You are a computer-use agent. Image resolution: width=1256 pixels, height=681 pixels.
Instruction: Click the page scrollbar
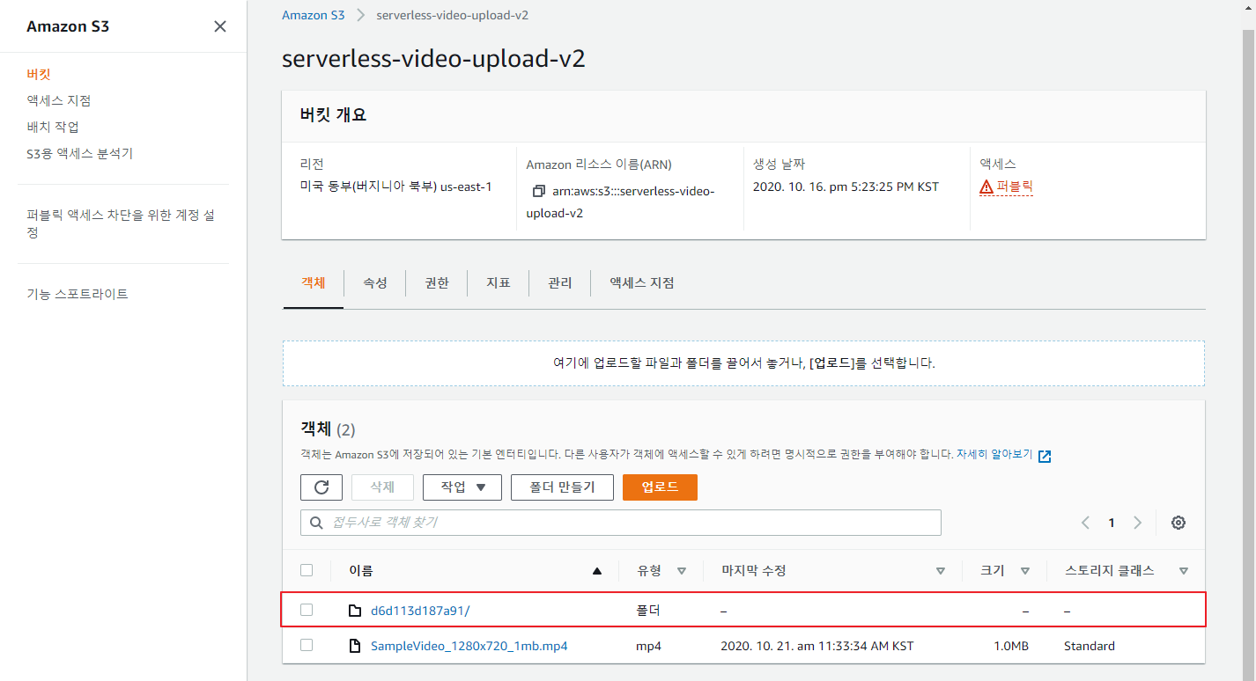(1248, 352)
